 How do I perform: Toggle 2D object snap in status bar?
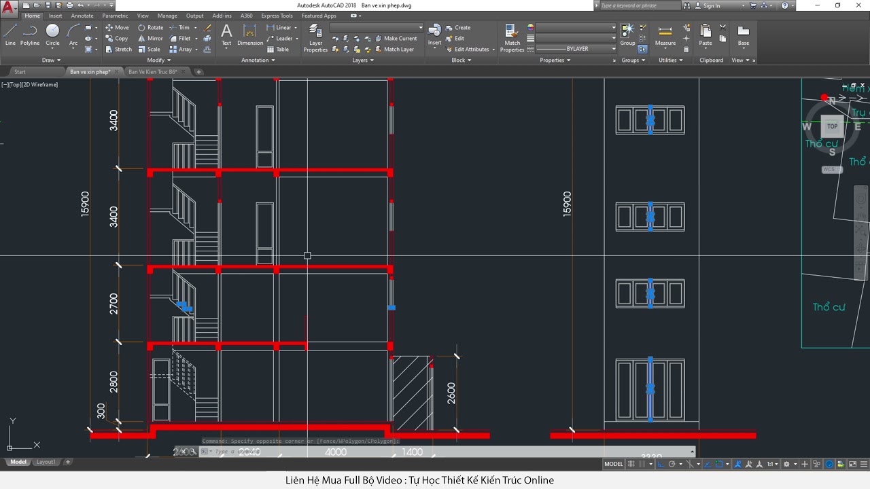point(719,465)
